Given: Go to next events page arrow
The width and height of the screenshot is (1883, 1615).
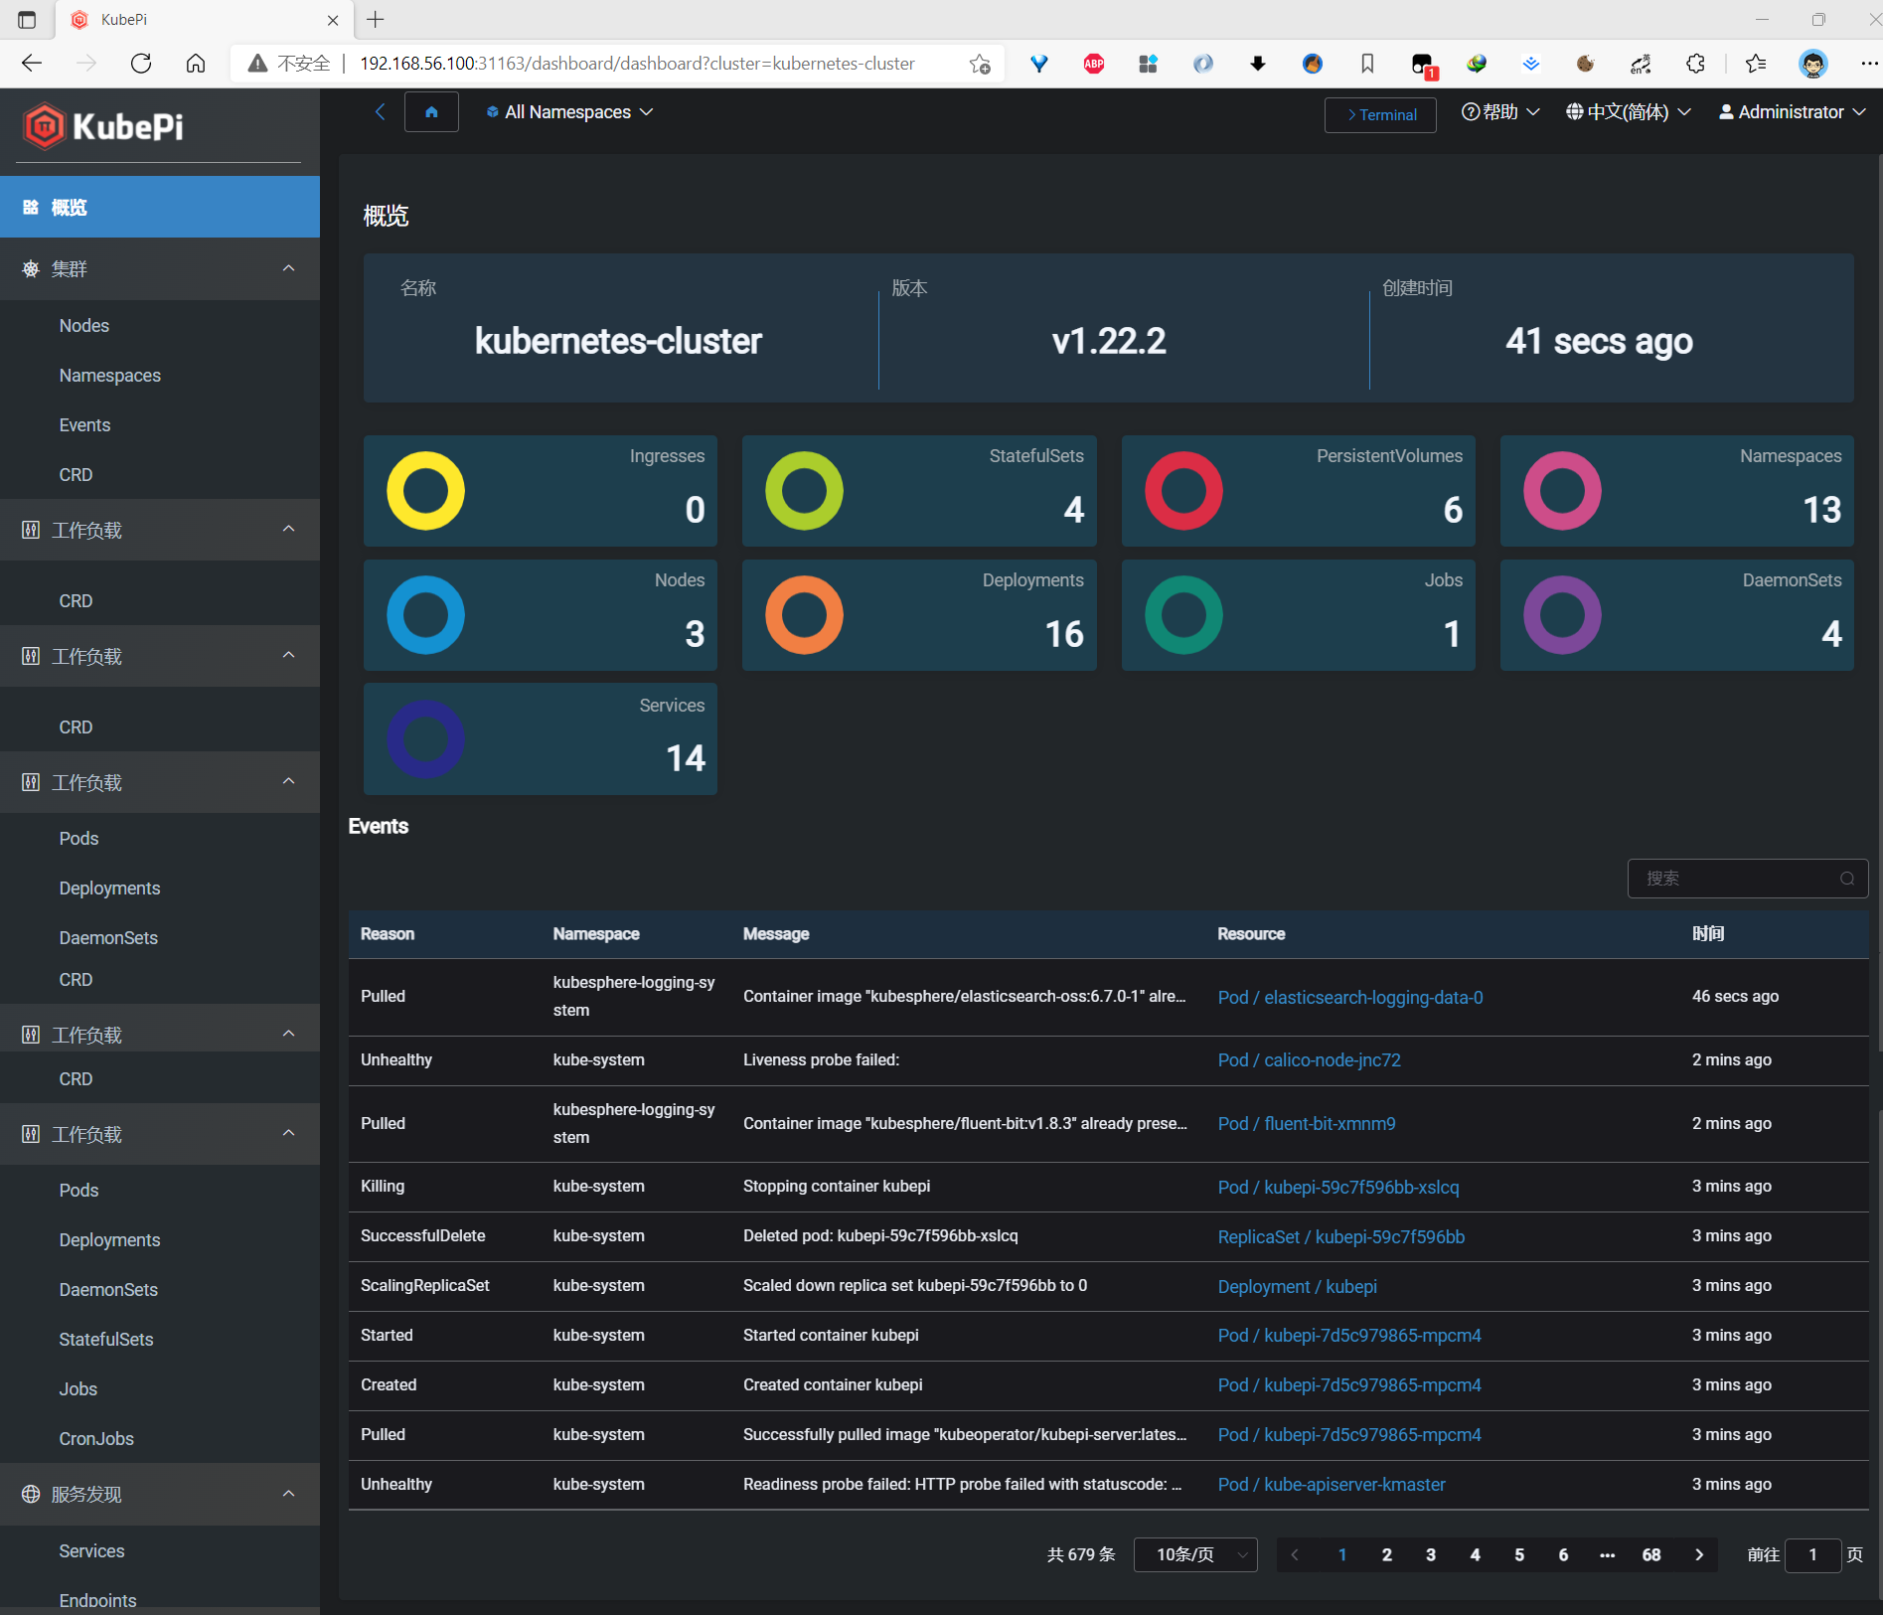Looking at the screenshot, I should click(x=1699, y=1554).
